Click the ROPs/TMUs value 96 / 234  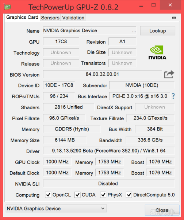point(59,96)
